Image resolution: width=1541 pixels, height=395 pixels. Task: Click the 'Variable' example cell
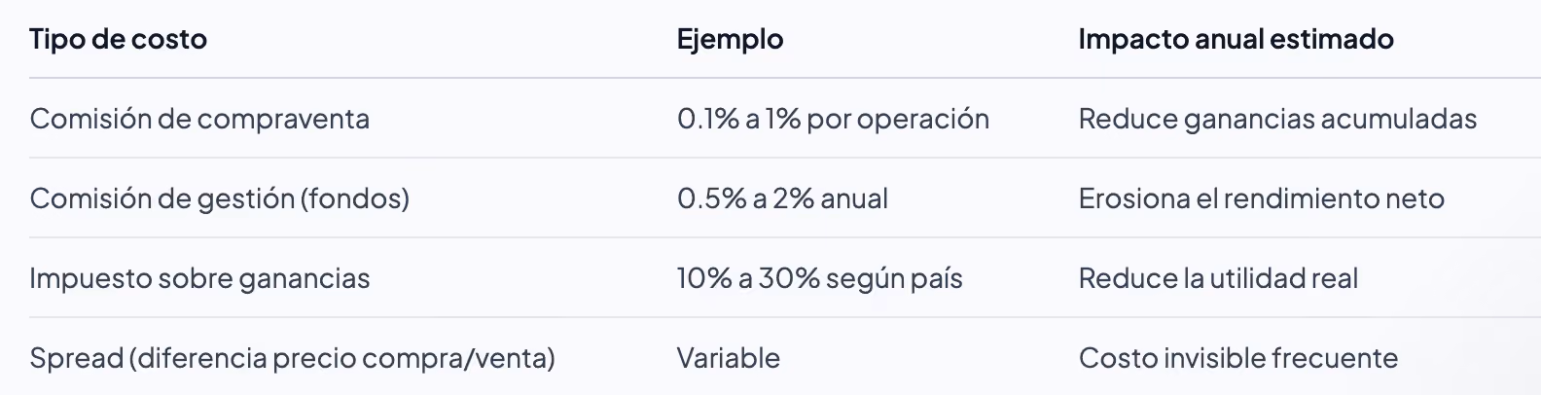(729, 358)
